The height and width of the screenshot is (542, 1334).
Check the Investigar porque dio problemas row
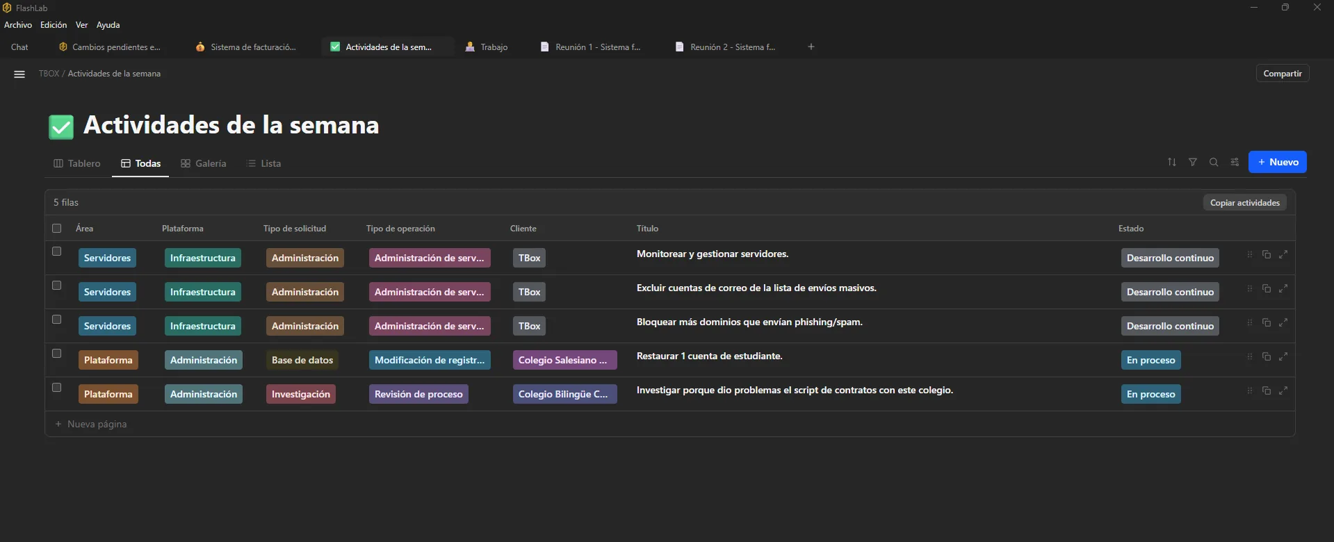[57, 388]
